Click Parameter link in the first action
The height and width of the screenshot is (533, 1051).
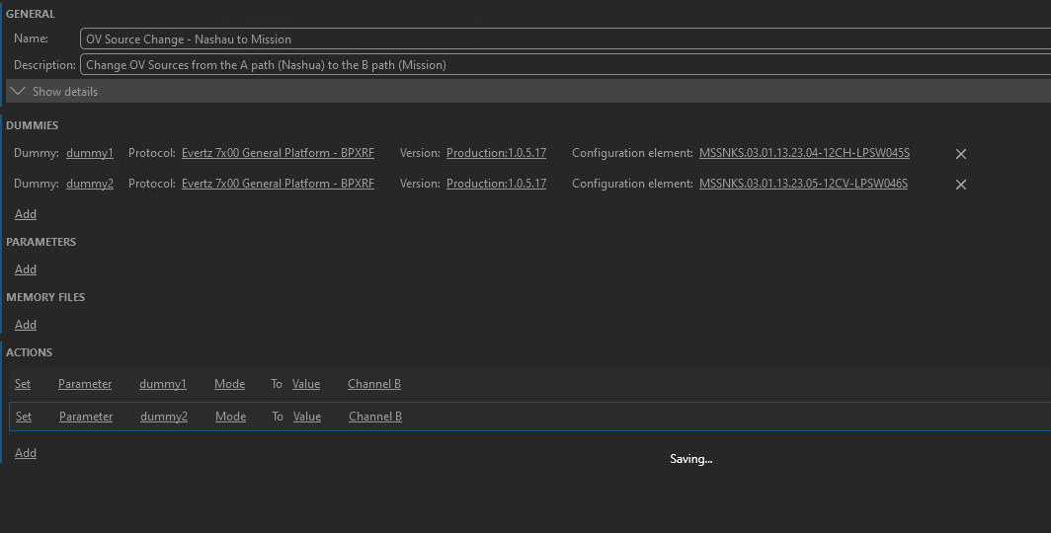click(x=85, y=384)
